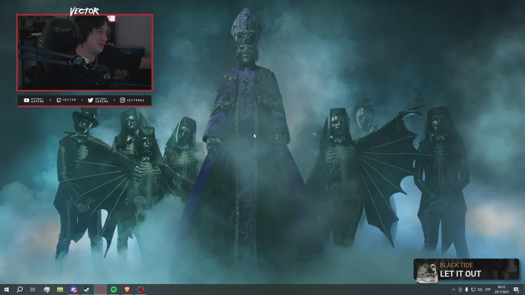Open Spotify from the taskbar
The width and height of the screenshot is (525, 295).
pyautogui.click(x=114, y=290)
